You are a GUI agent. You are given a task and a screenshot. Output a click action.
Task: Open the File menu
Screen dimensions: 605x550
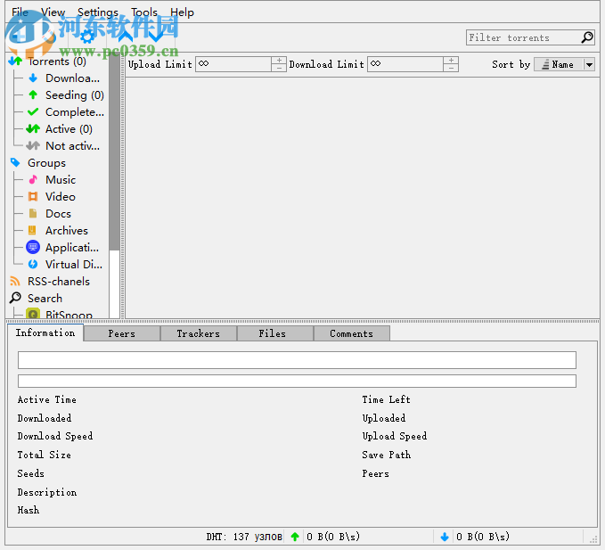(20, 12)
